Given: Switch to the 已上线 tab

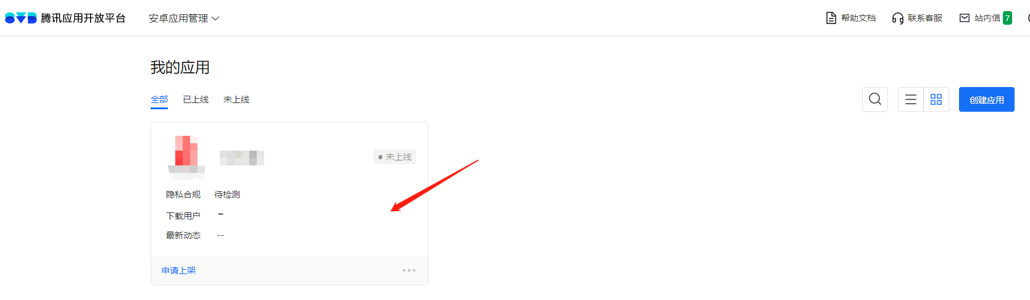Looking at the screenshot, I should point(196,99).
